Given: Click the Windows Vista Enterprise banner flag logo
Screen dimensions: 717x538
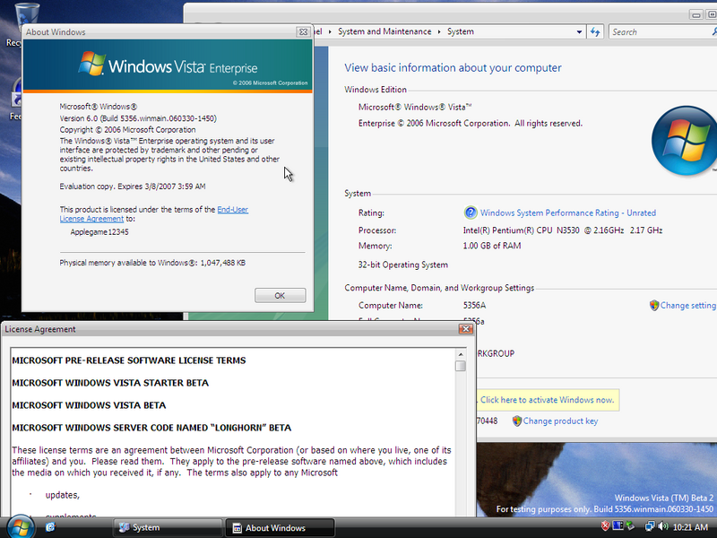Looking at the screenshot, I should [x=92, y=64].
